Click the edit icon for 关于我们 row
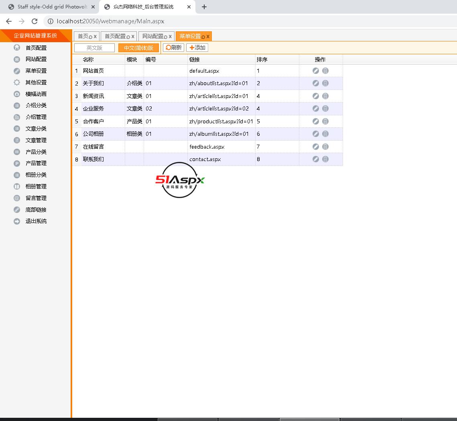Image resolution: width=457 pixels, height=421 pixels. [316, 83]
